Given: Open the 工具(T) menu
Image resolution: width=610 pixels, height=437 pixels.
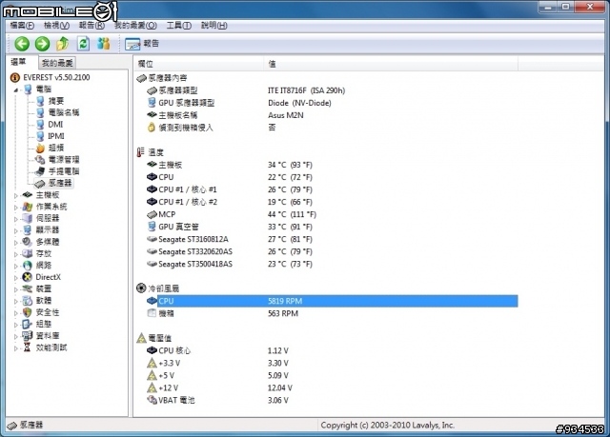Looking at the screenshot, I should pyautogui.click(x=179, y=26).
